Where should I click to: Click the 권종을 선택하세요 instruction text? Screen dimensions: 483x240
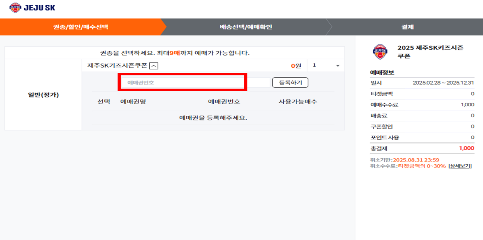click(175, 53)
